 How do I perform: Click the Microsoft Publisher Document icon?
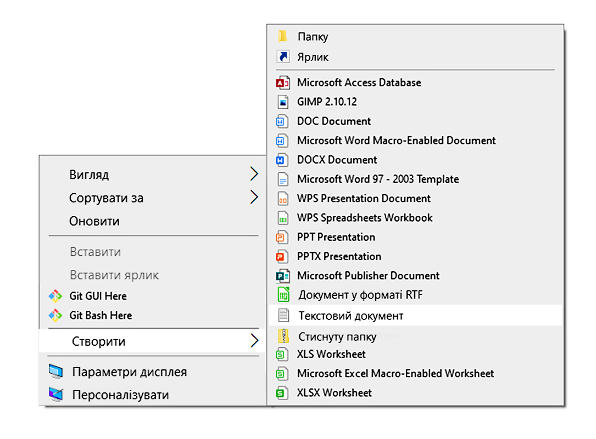282,276
